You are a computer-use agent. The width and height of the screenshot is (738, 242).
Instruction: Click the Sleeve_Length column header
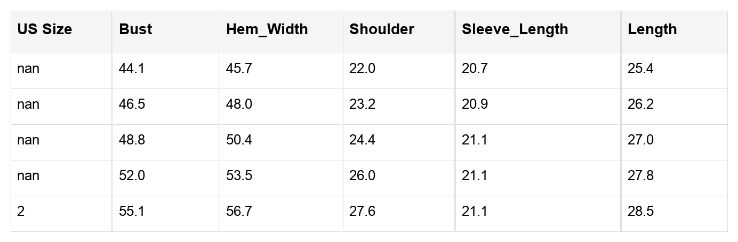click(515, 29)
